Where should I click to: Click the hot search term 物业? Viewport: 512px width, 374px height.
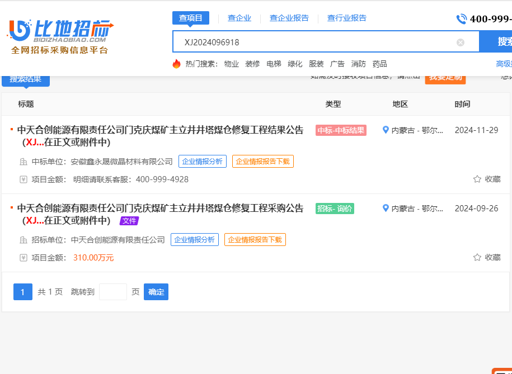click(232, 64)
